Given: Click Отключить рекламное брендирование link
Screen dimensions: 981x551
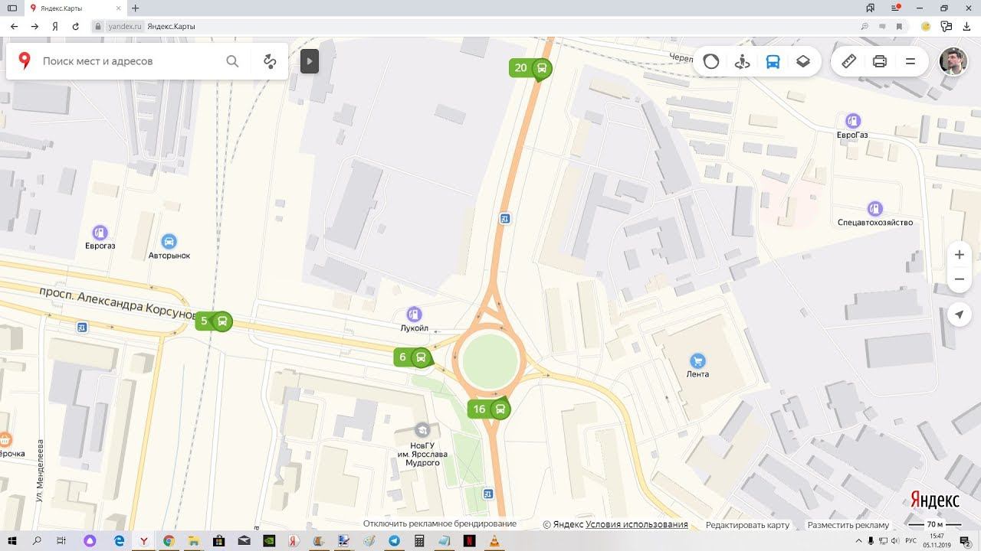Looking at the screenshot, I should 440,524.
